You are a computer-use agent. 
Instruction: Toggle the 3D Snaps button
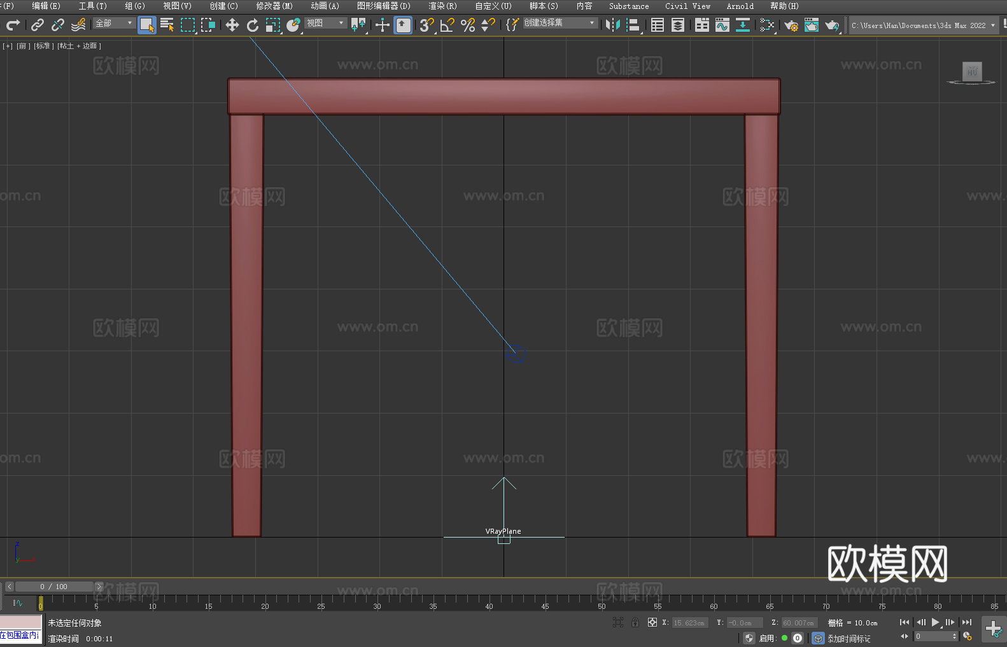click(x=427, y=25)
